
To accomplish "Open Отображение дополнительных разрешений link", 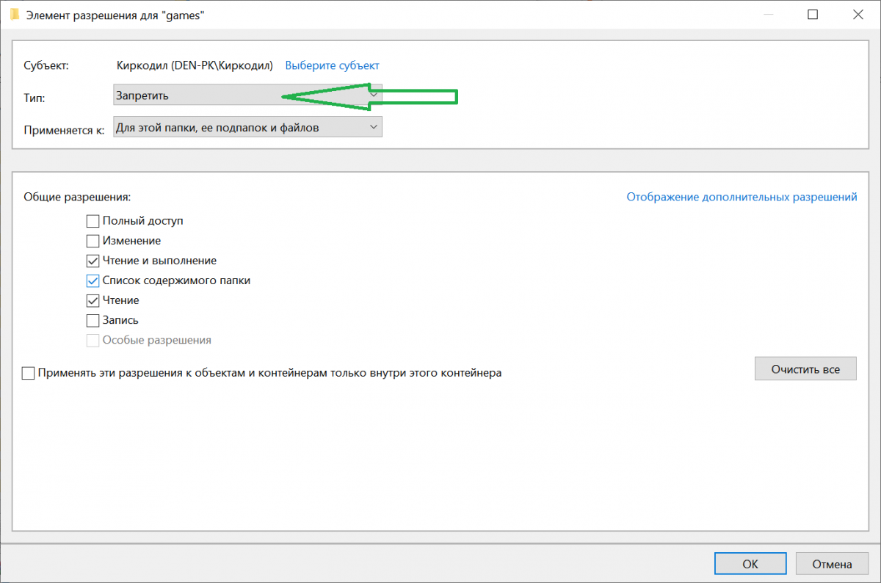I will tap(742, 197).
